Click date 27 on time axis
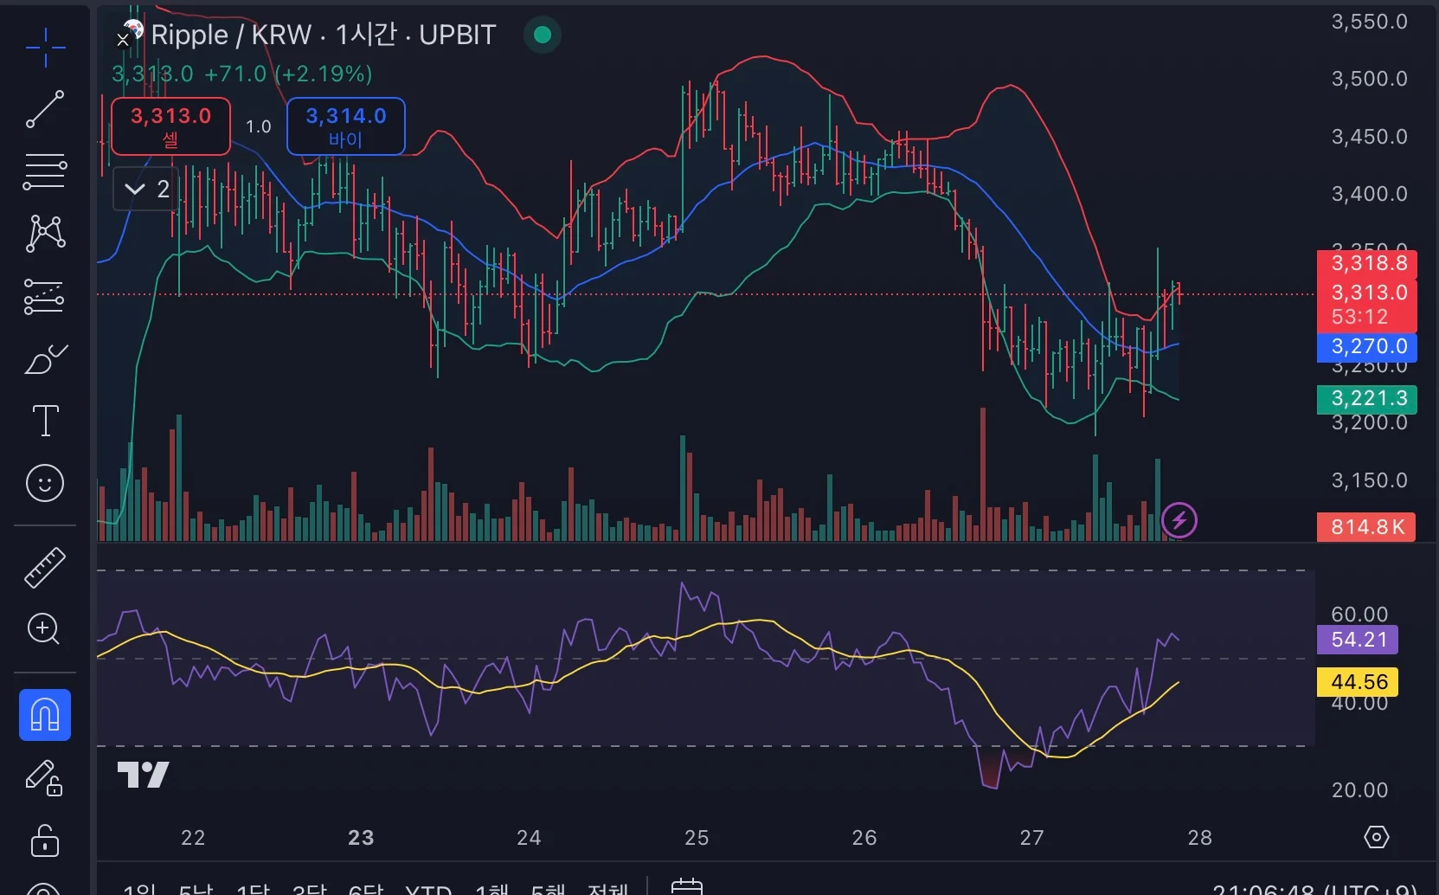The height and width of the screenshot is (895, 1439). 1031,838
